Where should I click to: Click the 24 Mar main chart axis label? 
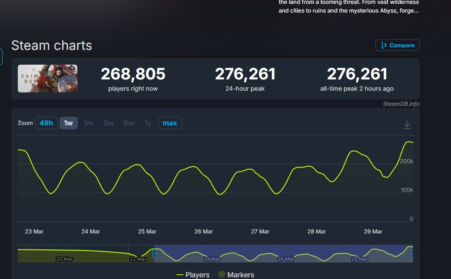[91, 231]
